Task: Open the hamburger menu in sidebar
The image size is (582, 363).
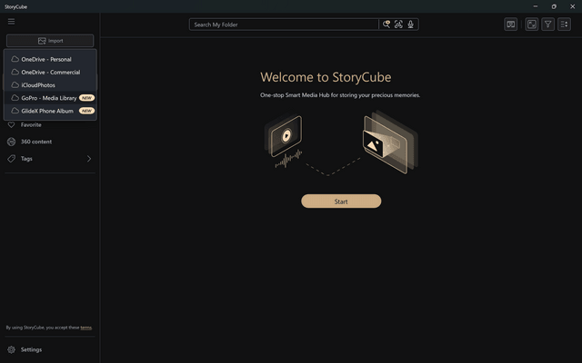Action: click(x=12, y=22)
